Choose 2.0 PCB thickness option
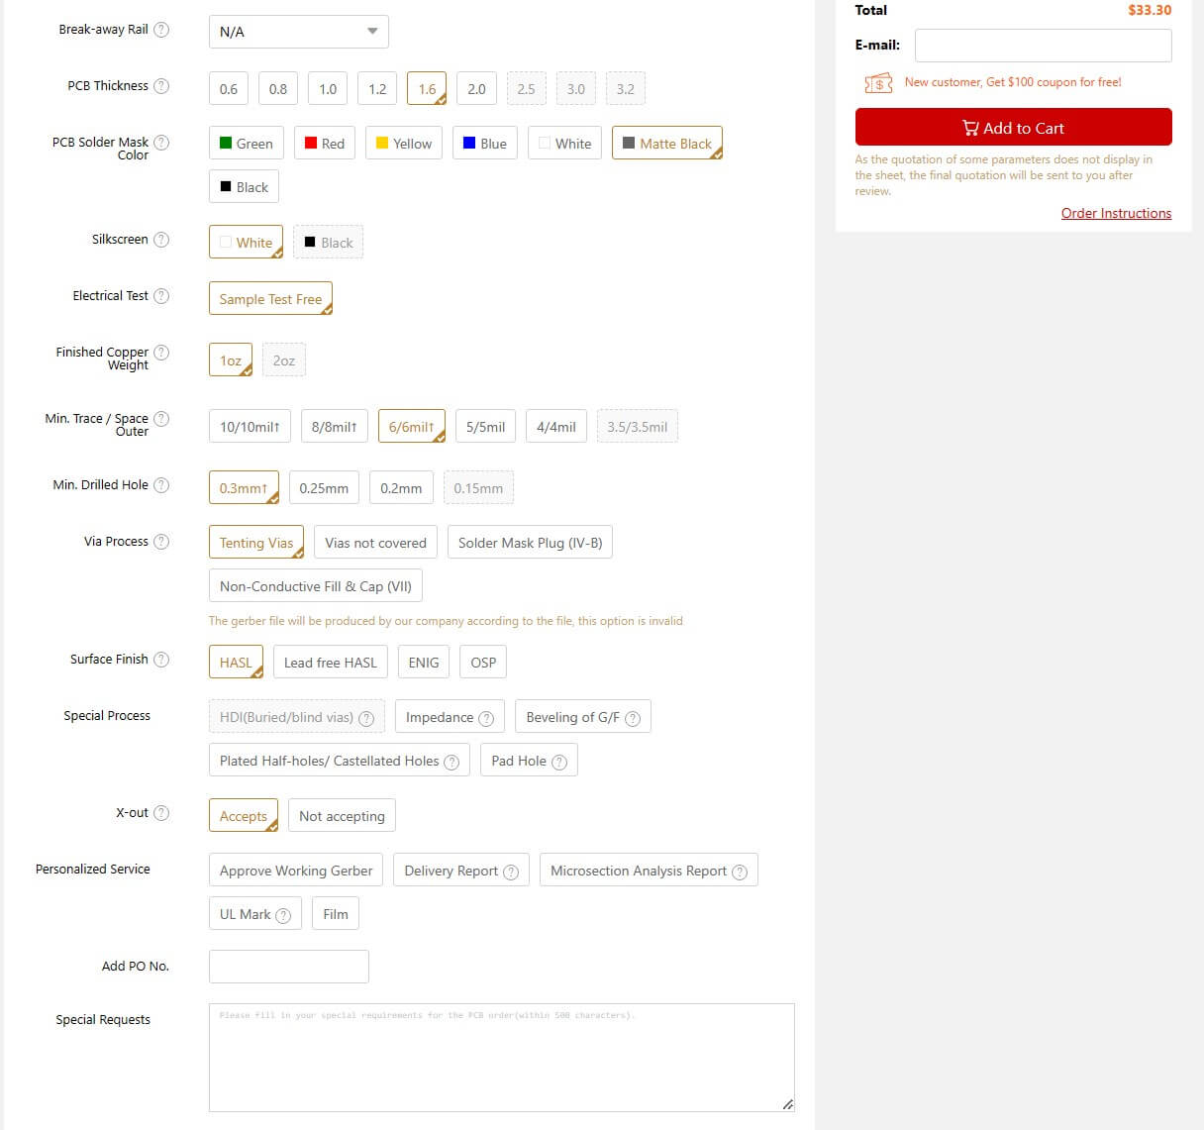The height and width of the screenshot is (1130, 1204). pyautogui.click(x=476, y=89)
